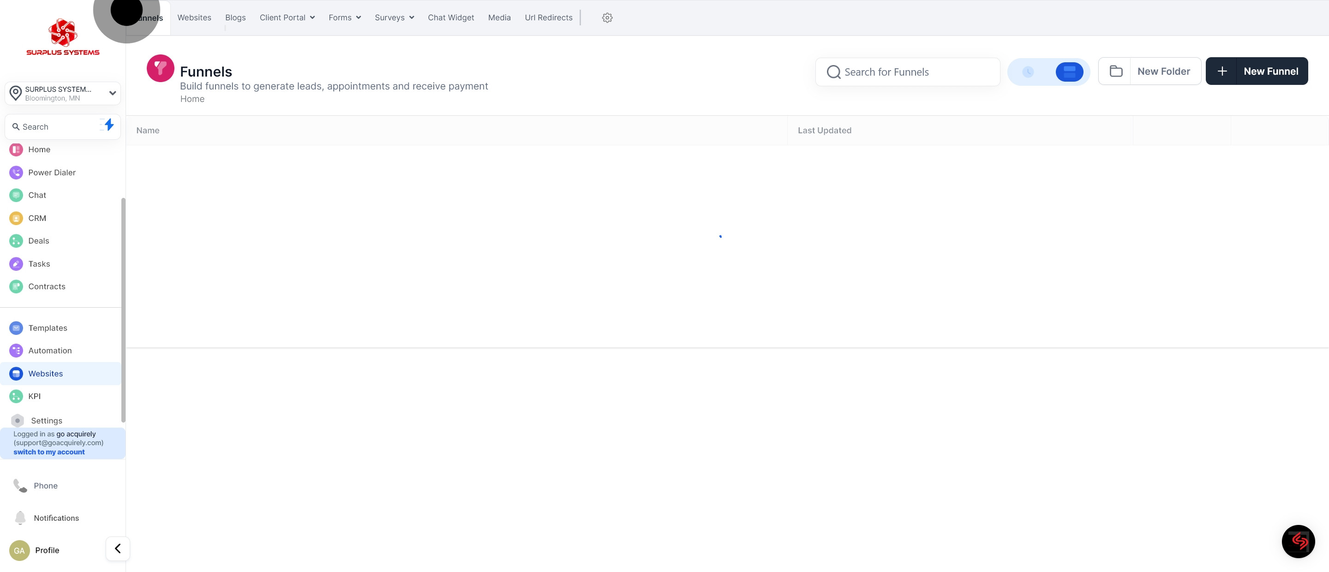Switch to the Websites tab
1329x572 pixels.
coord(194,17)
